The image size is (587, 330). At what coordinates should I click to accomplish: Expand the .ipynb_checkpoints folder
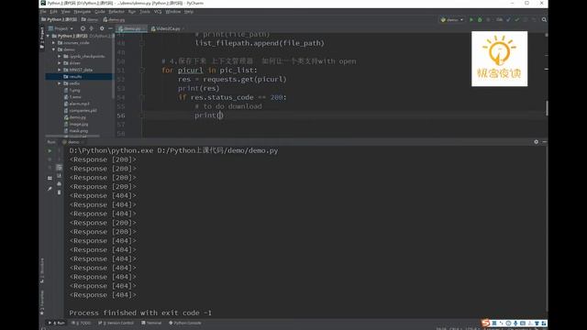click(x=60, y=56)
